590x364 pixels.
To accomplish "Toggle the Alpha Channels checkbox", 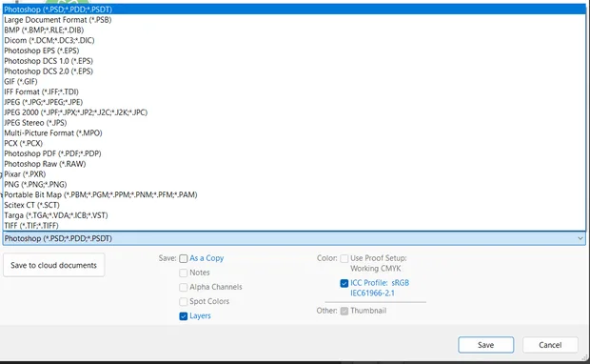I will coord(184,288).
